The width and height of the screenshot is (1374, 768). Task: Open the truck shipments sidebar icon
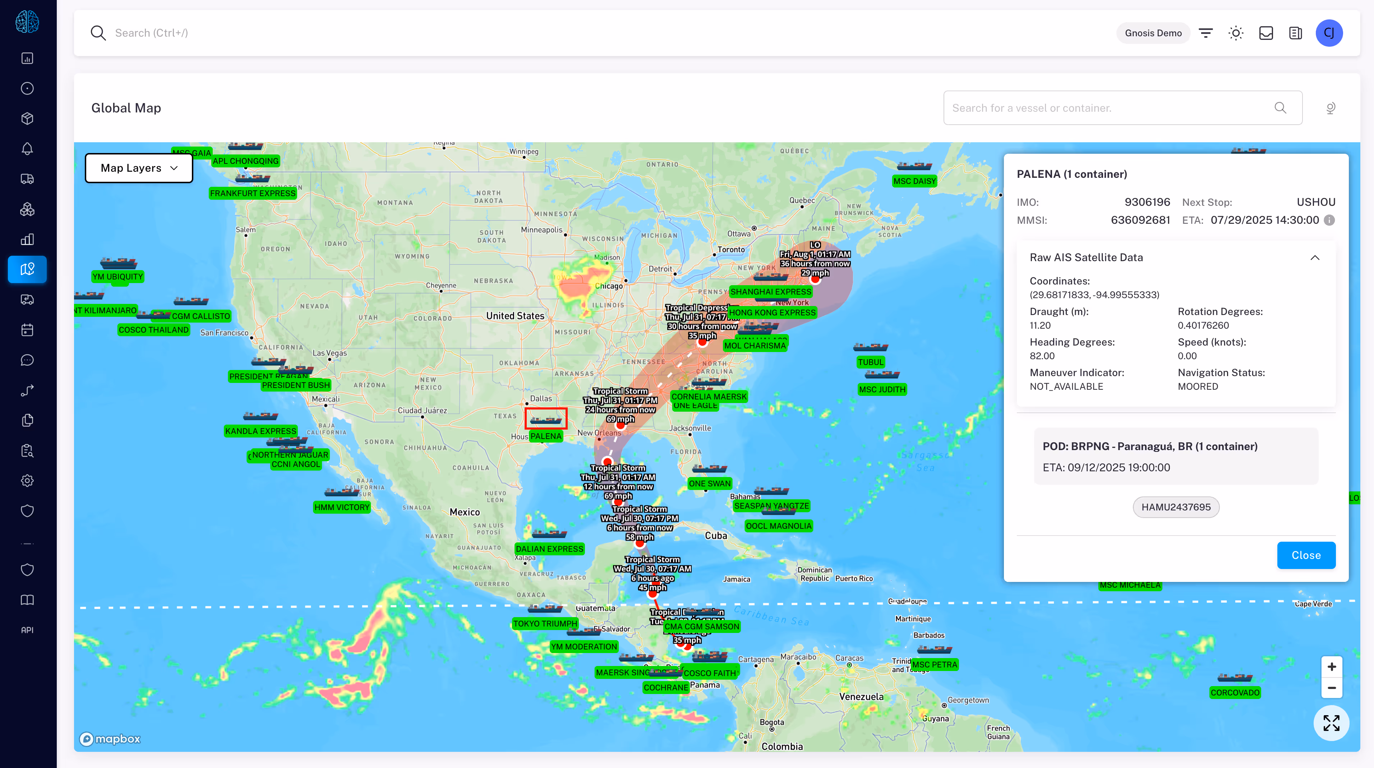(27, 179)
